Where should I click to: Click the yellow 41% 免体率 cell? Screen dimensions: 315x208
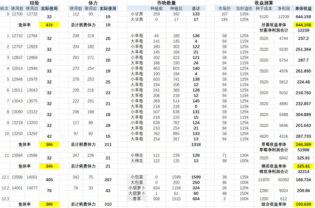click(x=49, y=25)
